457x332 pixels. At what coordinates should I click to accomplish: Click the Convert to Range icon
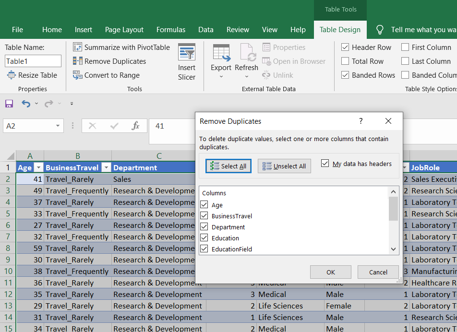77,75
